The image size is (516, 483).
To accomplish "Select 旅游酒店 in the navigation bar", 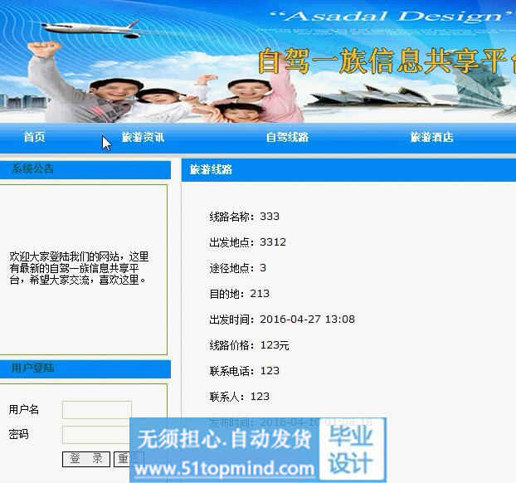I will coord(431,137).
